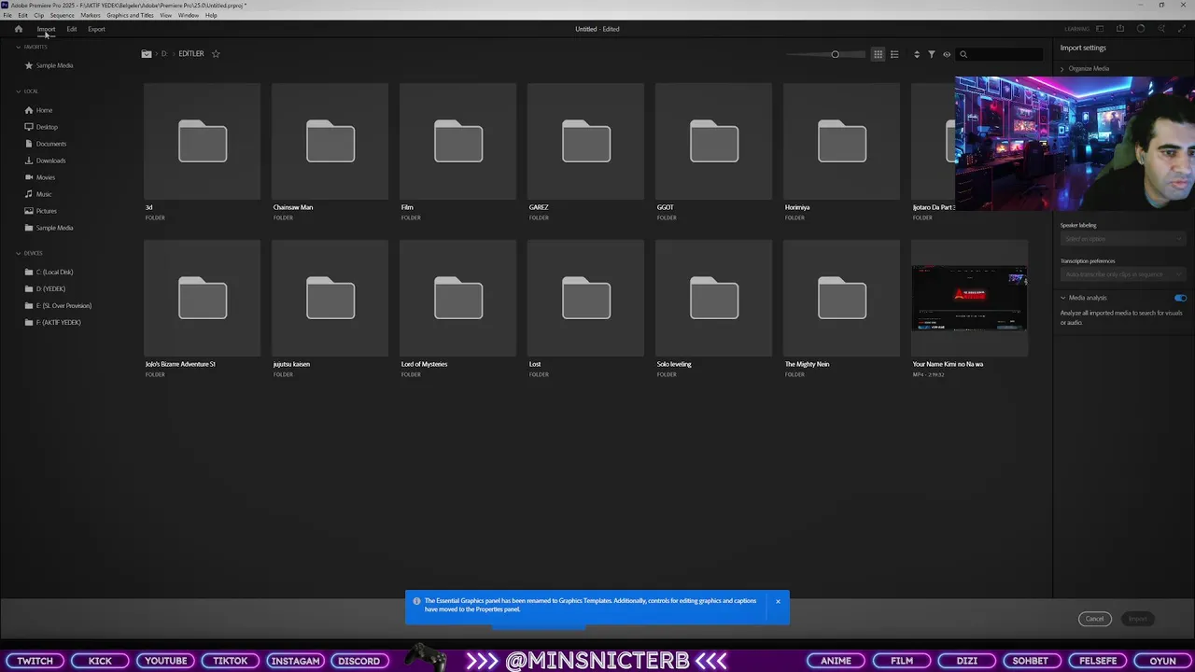The width and height of the screenshot is (1195, 672).
Task: Dismiss the Essential Graphics notification
Action: (x=778, y=601)
